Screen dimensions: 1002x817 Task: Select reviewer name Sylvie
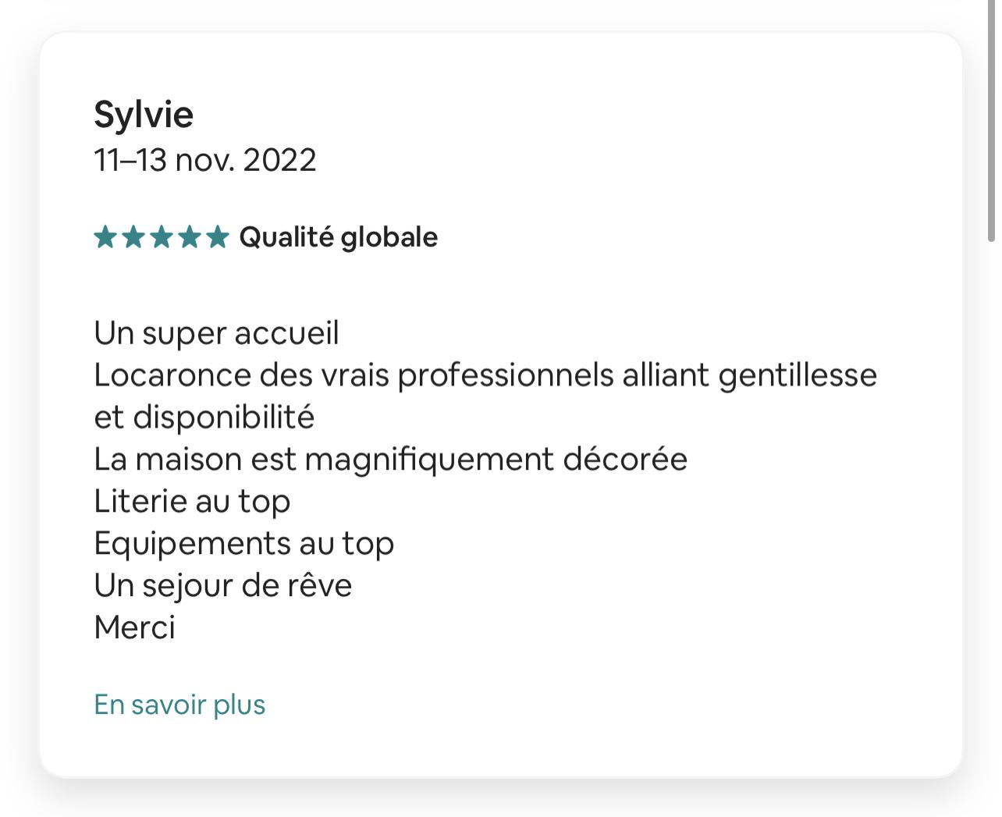pyautogui.click(x=144, y=115)
